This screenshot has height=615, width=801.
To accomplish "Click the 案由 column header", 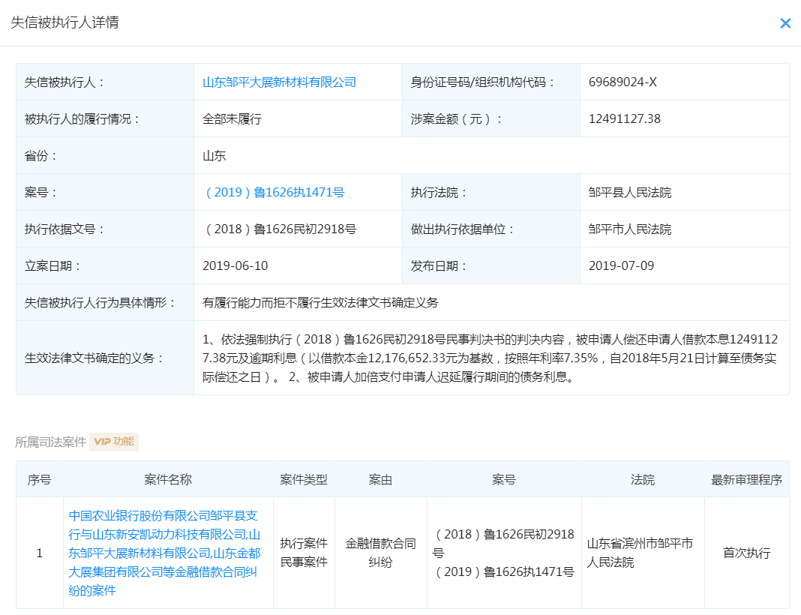I will 380,479.
